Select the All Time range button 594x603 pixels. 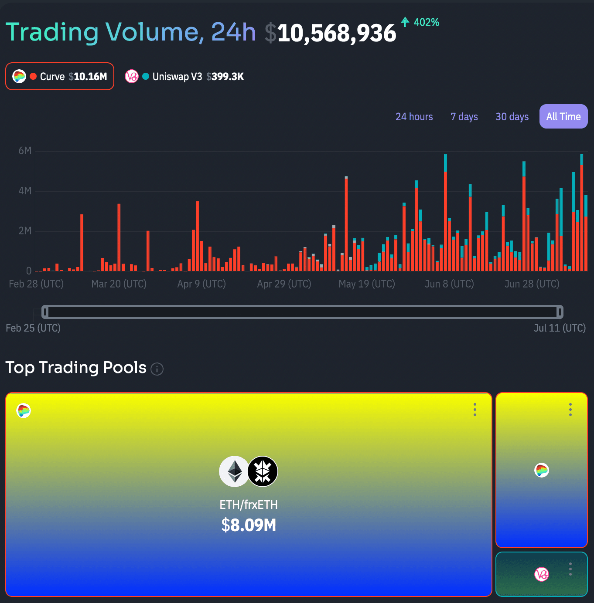pyautogui.click(x=563, y=117)
